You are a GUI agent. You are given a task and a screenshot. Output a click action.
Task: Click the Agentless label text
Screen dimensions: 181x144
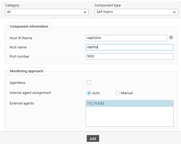[x=17, y=83]
